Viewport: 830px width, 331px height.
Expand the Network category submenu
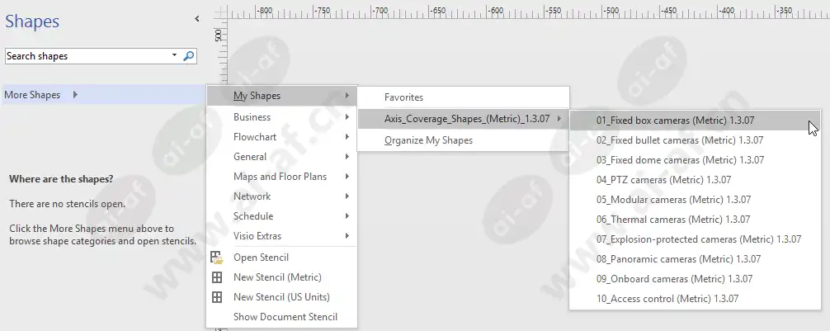pyautogui.click(x=281, y=196)
